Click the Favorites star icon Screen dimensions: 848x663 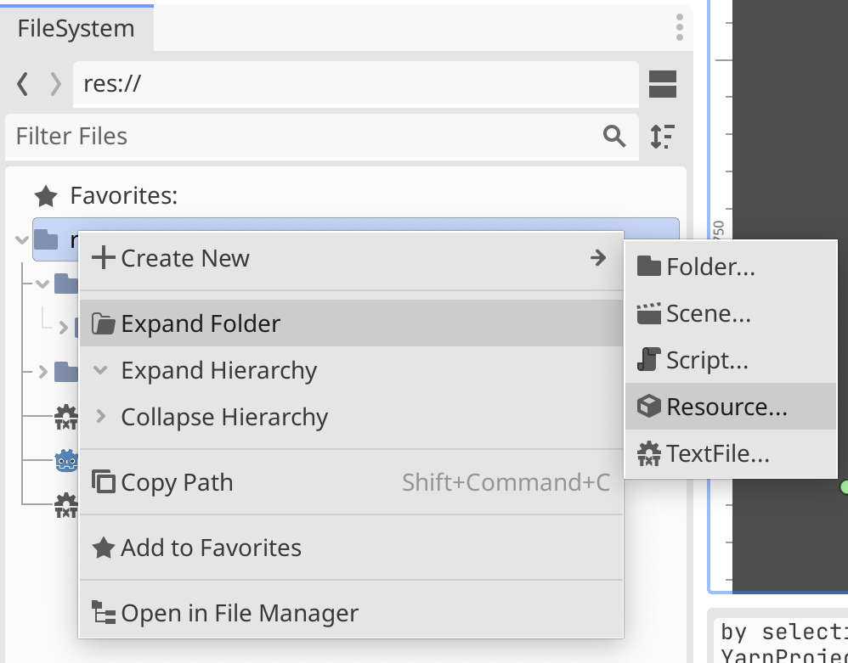(x=45, y=197)
